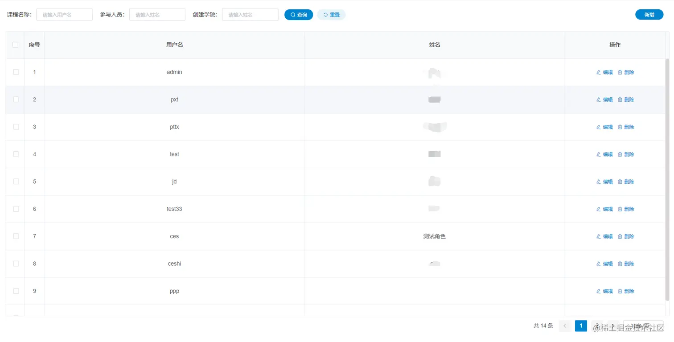Delete the ppp user
Image resolution: width=674 pixels, height=342 pixels.
[626, 291]
